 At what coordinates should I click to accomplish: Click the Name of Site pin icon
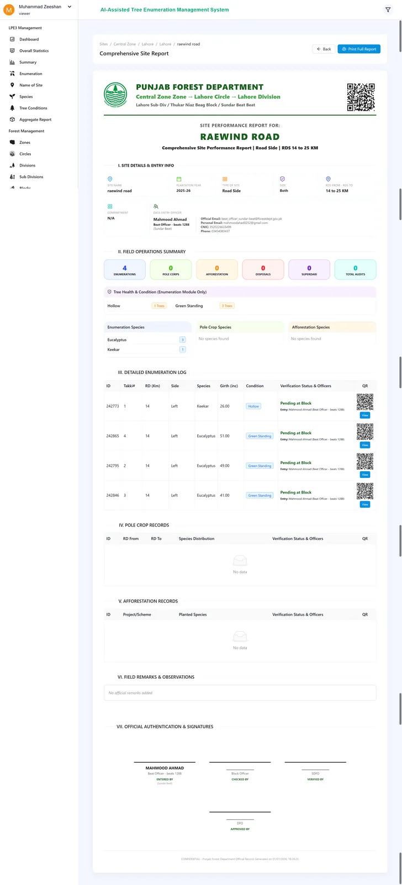tap(12, 85)
